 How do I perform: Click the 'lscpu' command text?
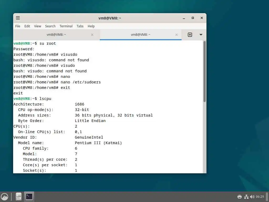click(45, 99)
